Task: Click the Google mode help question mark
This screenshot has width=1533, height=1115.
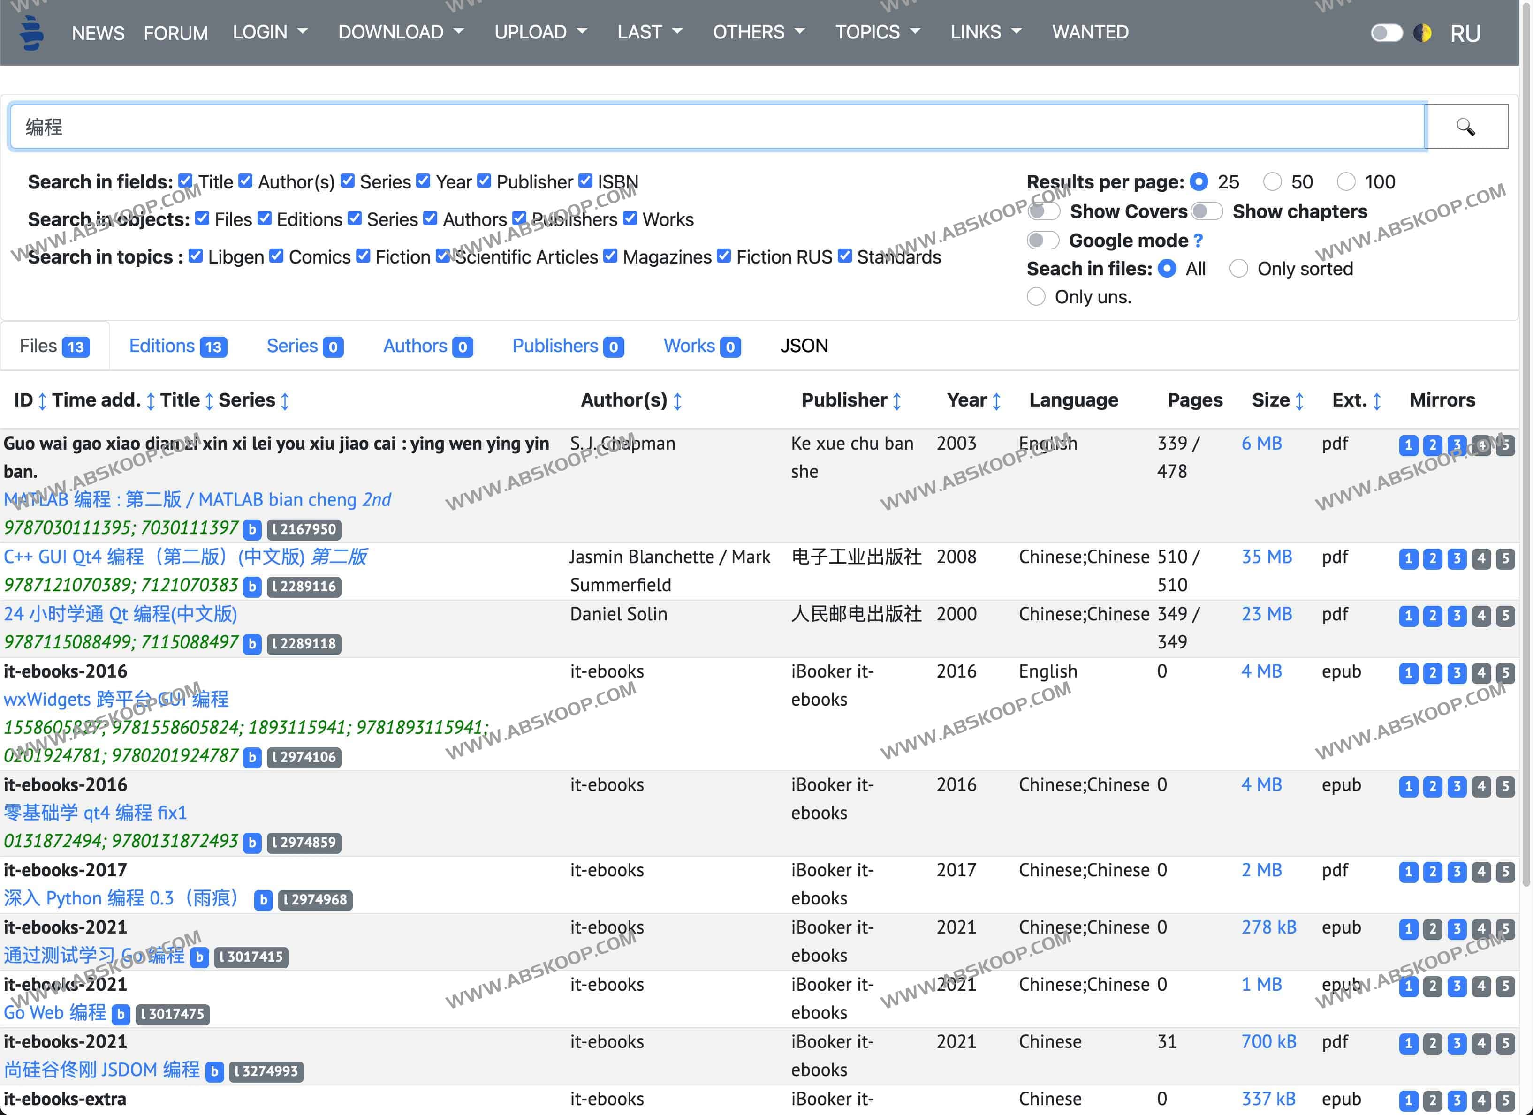Action: point(1198,241)
